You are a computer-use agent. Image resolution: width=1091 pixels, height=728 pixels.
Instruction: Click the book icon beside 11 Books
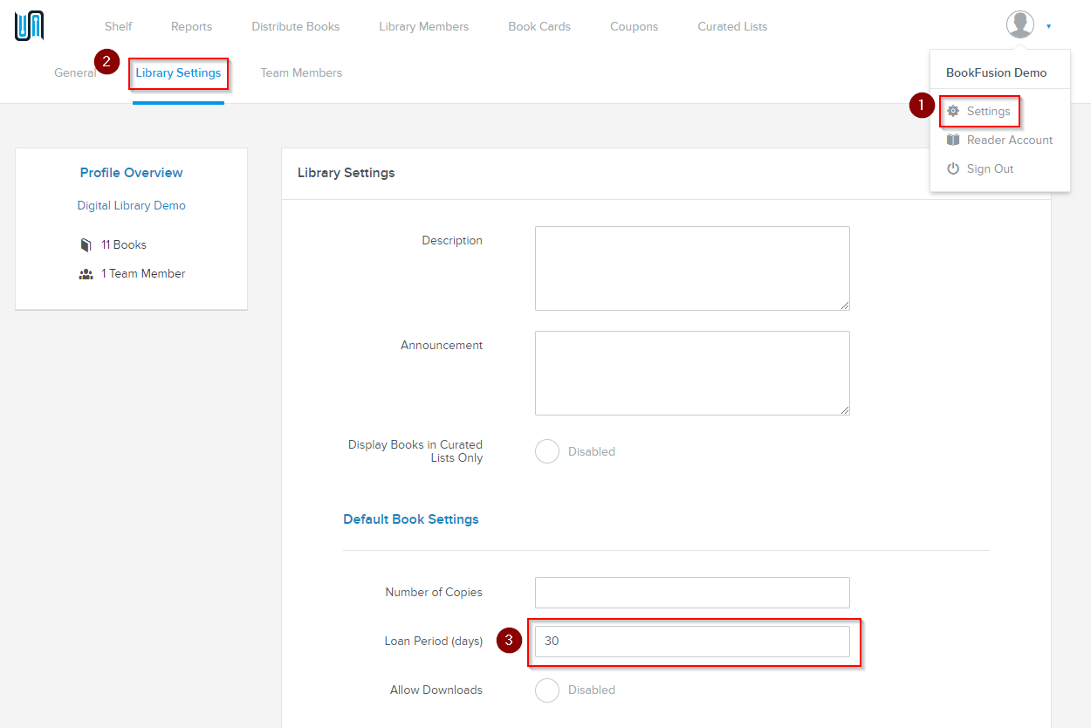[86, 245]
